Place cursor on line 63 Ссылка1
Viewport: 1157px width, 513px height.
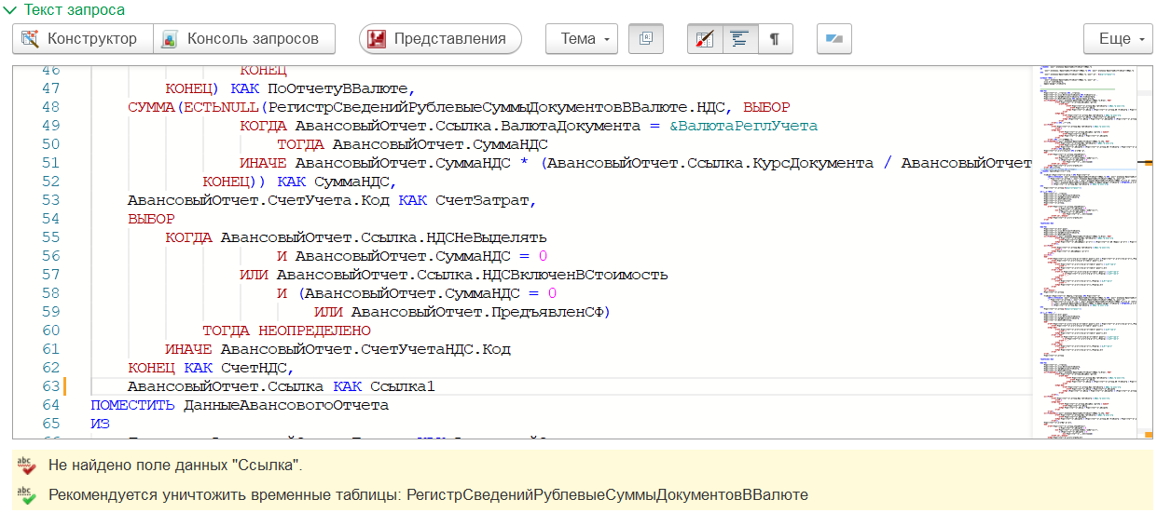point(403,386)
